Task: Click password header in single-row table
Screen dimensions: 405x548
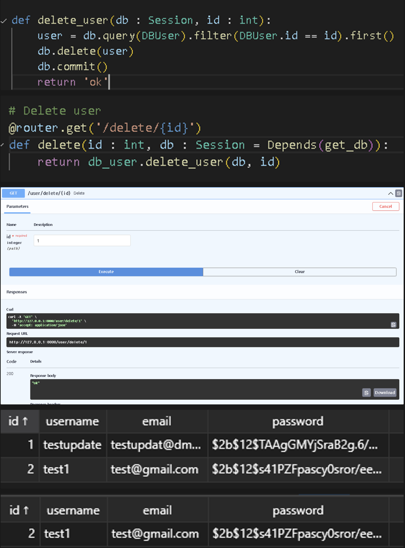Action: pyautogui.click(x=298, y=510)
